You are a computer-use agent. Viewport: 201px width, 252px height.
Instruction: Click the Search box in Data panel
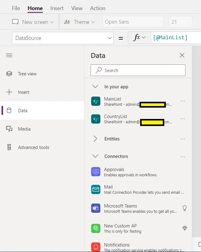click(x=138, y=70)
